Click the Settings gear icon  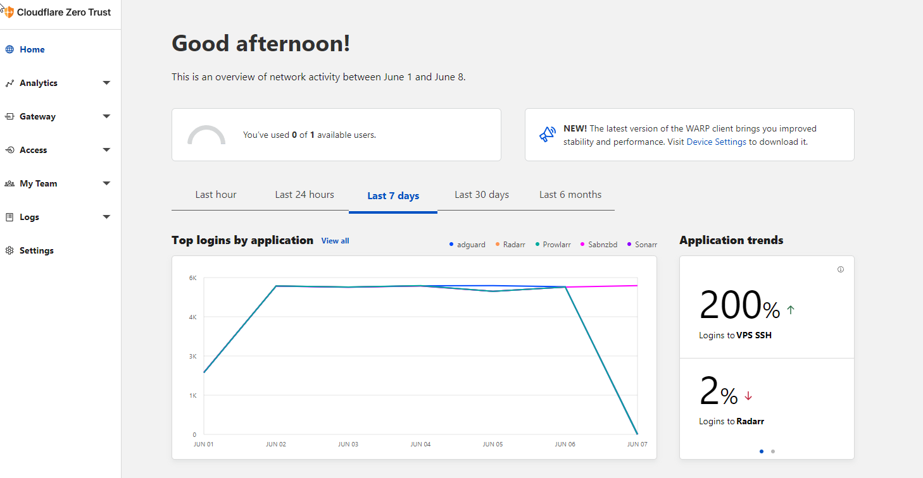9,250
